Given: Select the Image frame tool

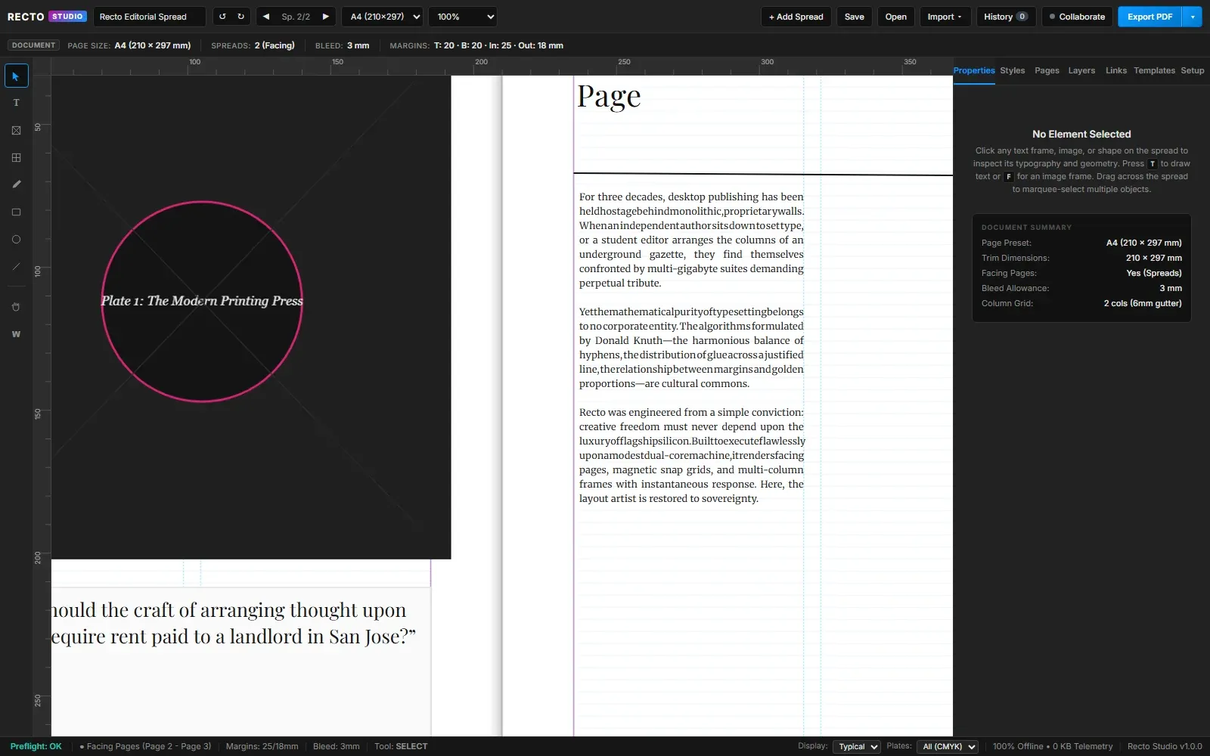Looking at the screenshot, I should coord(16,130).
